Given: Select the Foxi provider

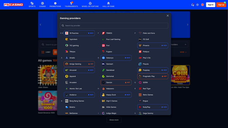Looking at the screenshot, I should pyautogui.click(x=116, y=45).
